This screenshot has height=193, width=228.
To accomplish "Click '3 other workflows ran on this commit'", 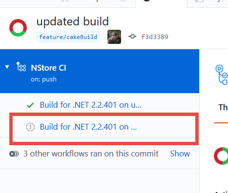I will 91,154.
